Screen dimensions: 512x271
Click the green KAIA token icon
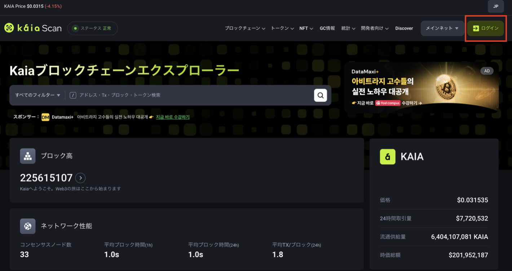point(388,157)
